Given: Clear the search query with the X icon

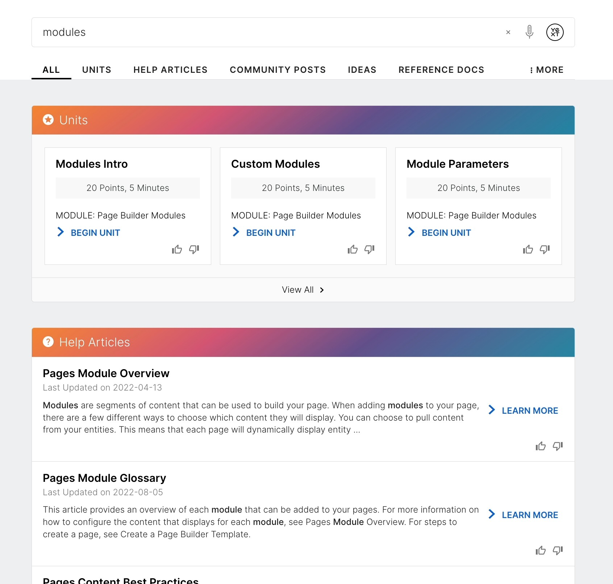Looking at the screenshot, I should [508, 32].
